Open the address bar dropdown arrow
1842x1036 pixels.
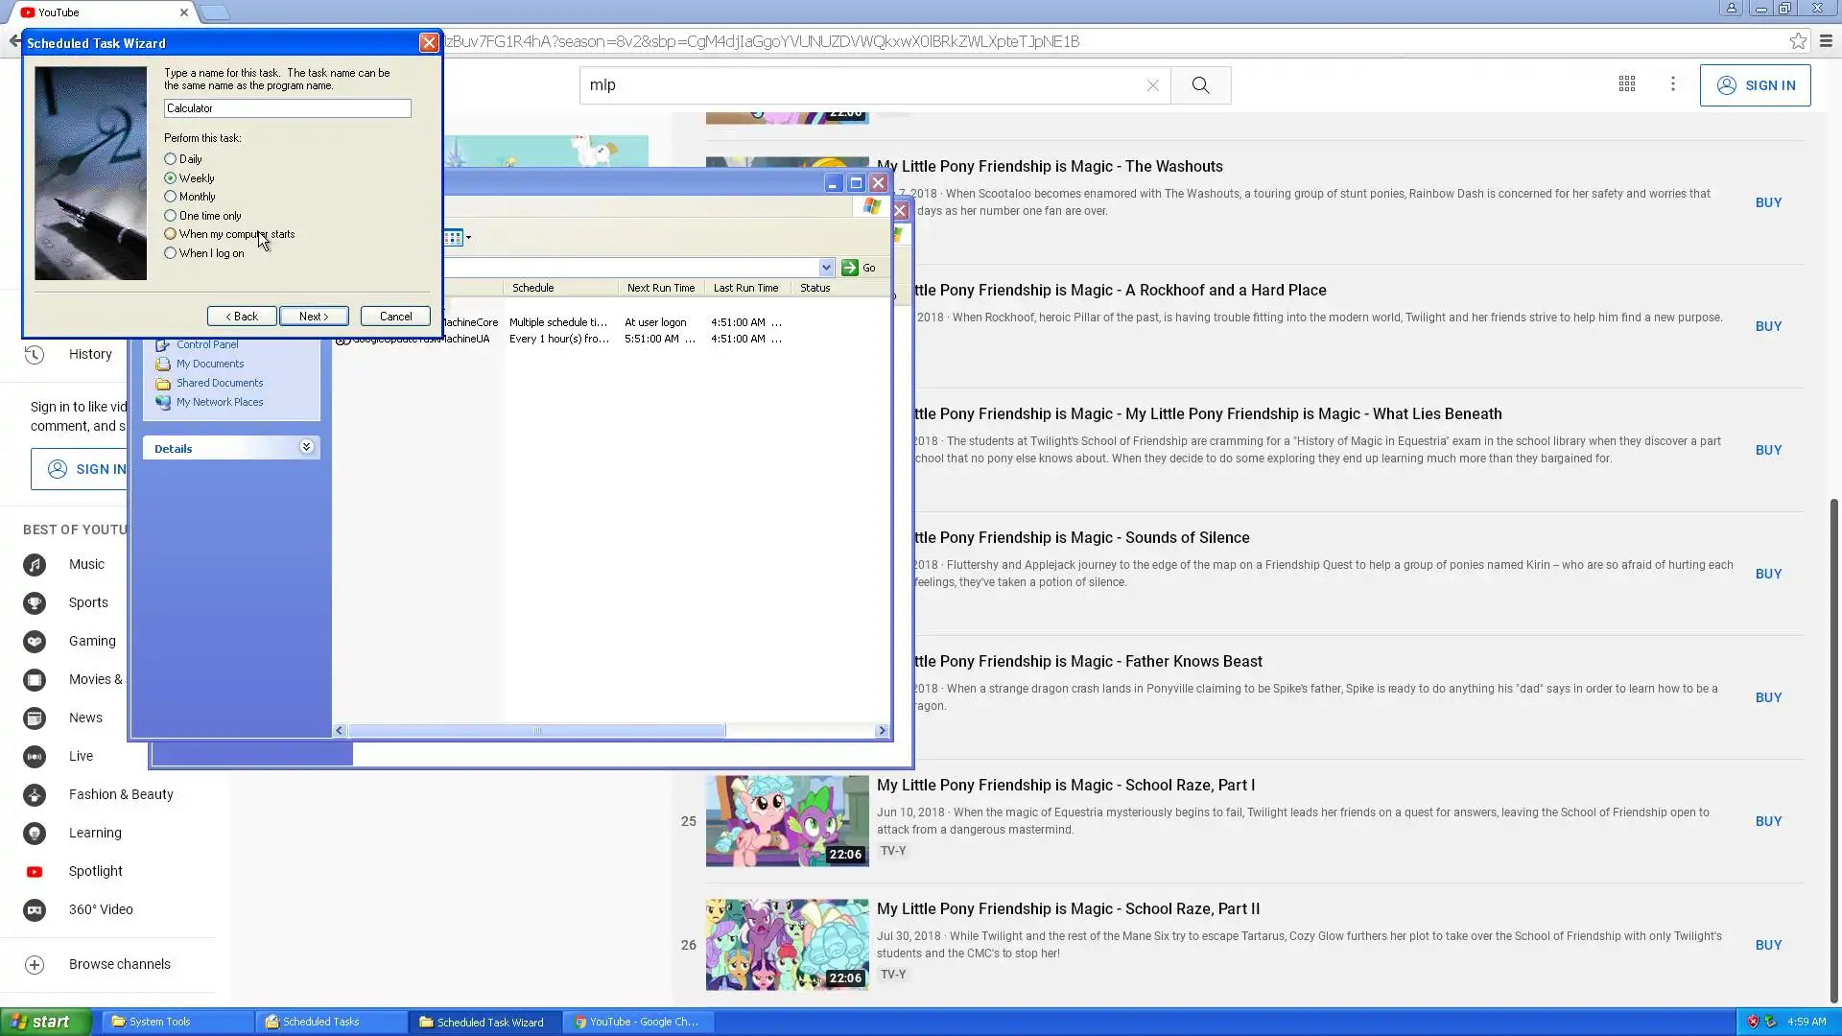(826, 268)
